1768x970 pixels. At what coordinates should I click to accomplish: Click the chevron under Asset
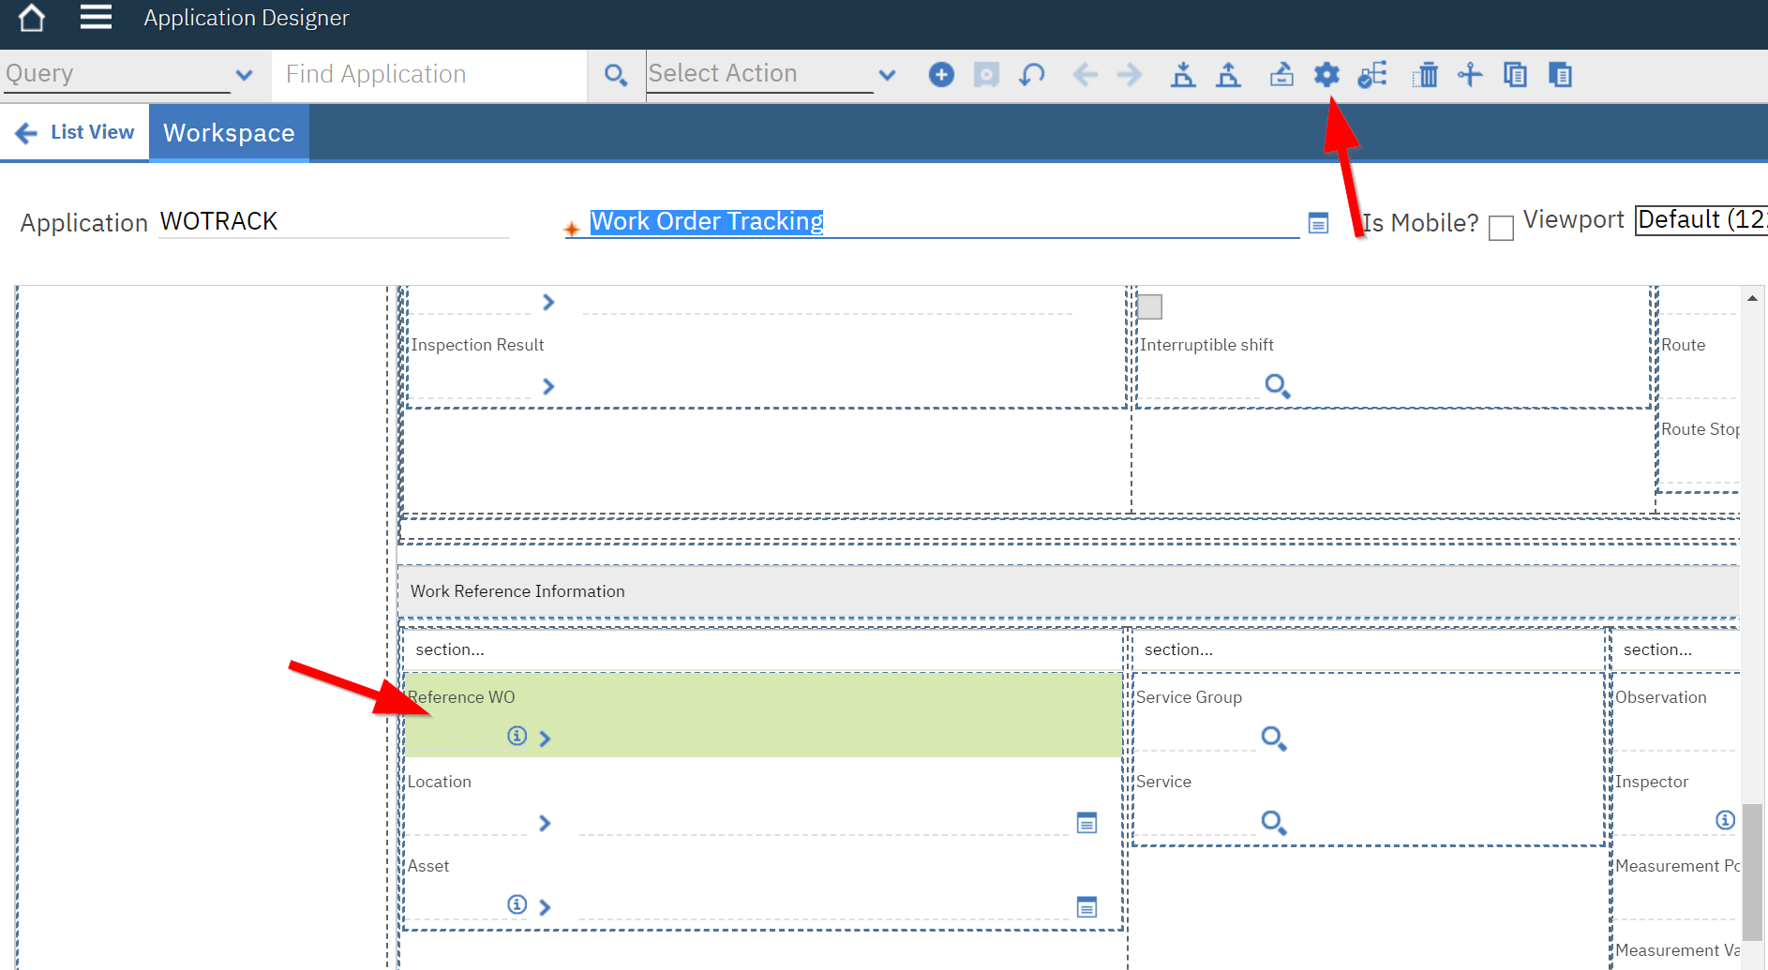(x=545, y=907)
